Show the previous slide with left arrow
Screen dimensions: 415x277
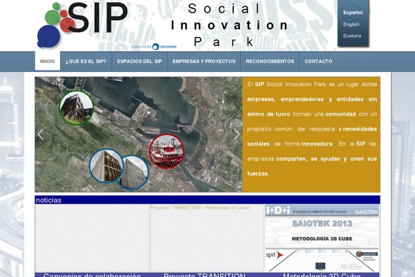pos(40,134)
